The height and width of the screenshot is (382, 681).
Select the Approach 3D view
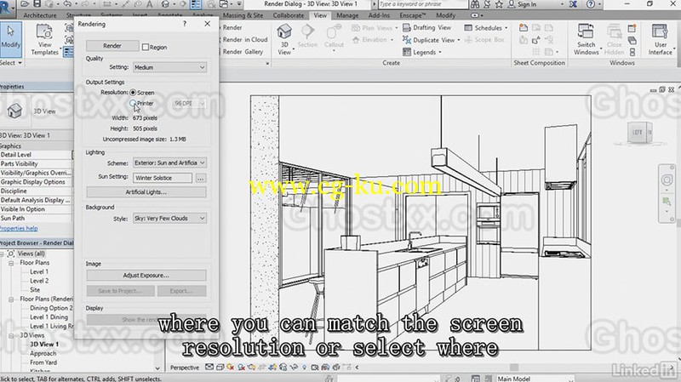[x=43, y=353]
